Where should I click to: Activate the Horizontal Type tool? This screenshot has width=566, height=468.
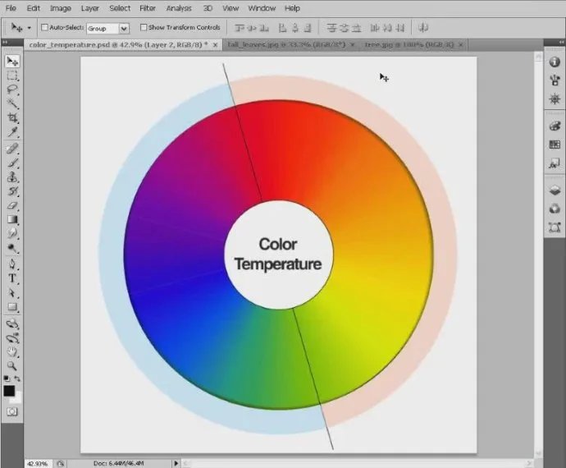(x=12, y=278)
